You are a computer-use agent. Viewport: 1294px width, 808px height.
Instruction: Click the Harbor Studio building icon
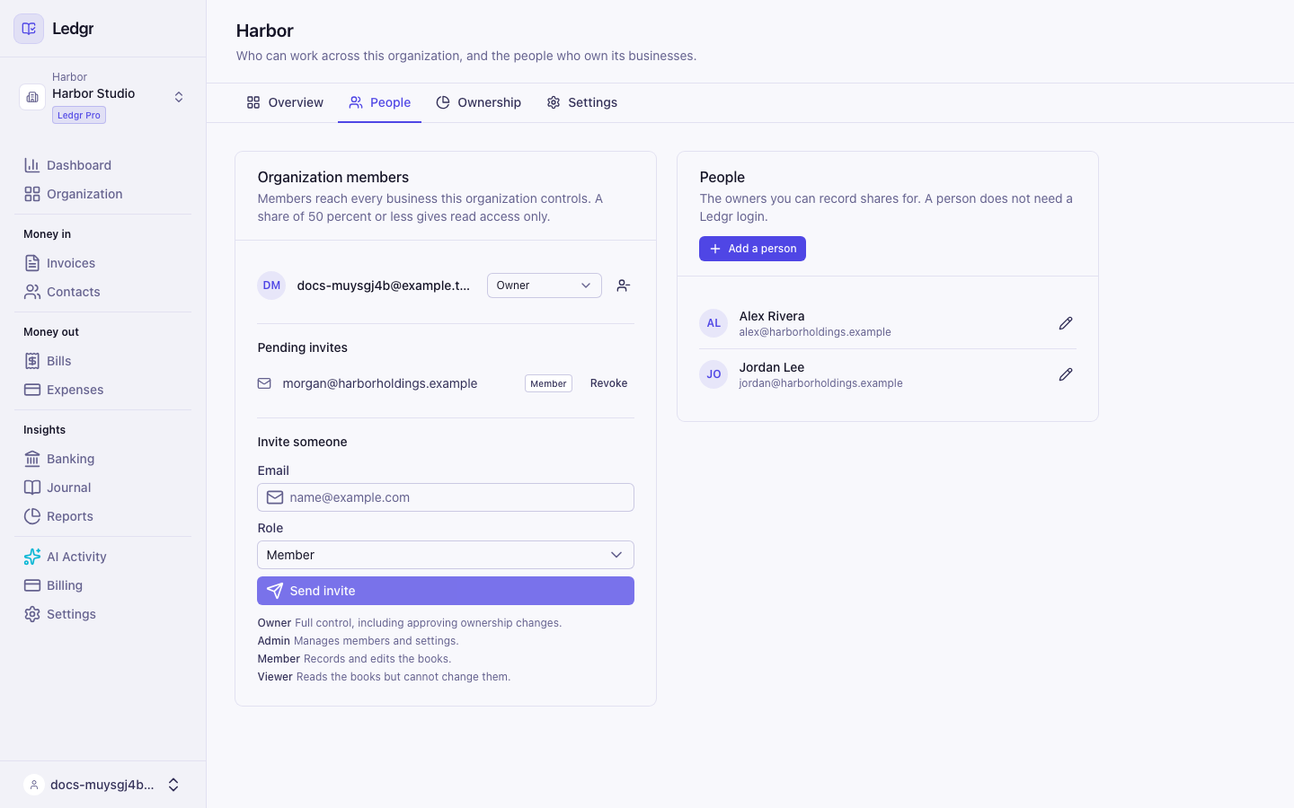point(32,97)
